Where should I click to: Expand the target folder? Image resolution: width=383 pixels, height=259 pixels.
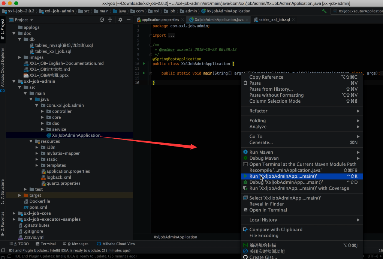click(x=19, y=196)
